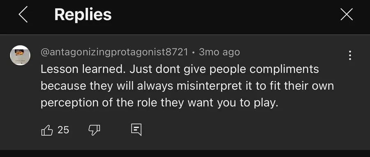370x157 pixels.
Task: Tap the reply speech bubble icon
Action: tap(136, 130)
